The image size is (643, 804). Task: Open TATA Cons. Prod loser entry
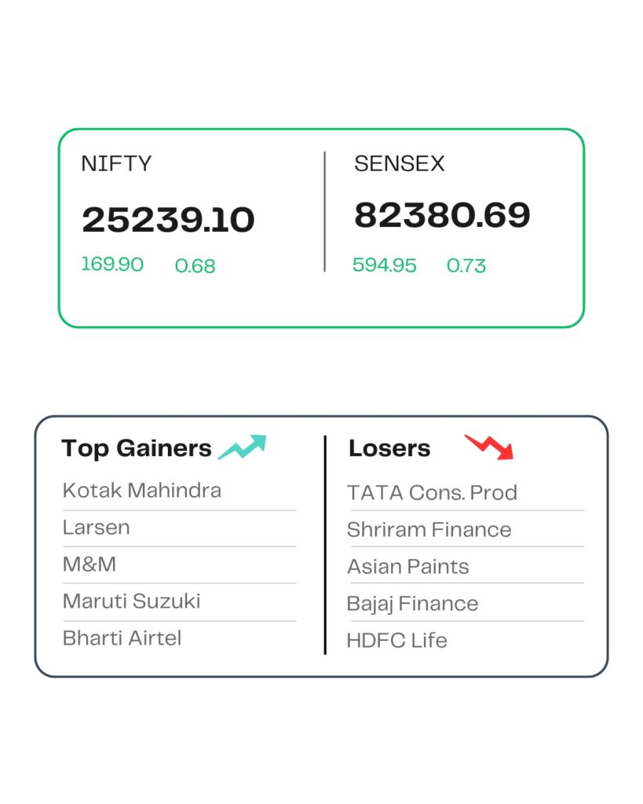pyautogui.click(x=433, y=493)
